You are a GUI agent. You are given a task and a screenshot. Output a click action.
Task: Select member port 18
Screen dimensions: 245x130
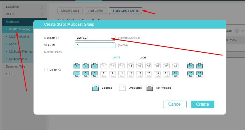tap(148, 65)
